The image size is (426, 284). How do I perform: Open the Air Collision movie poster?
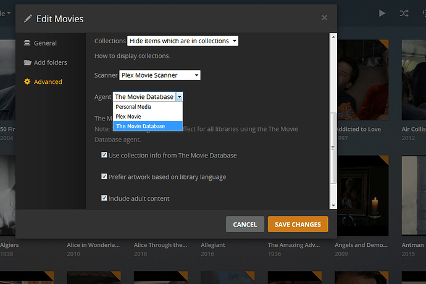(x=414, y=80)
